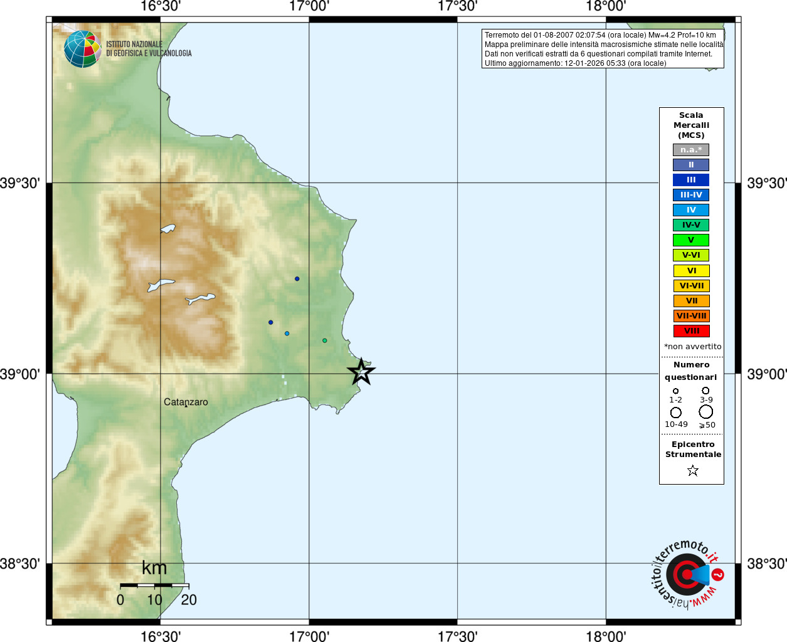
Task: Click the IV-V intensity legend swatch
Action: (691, 225)
